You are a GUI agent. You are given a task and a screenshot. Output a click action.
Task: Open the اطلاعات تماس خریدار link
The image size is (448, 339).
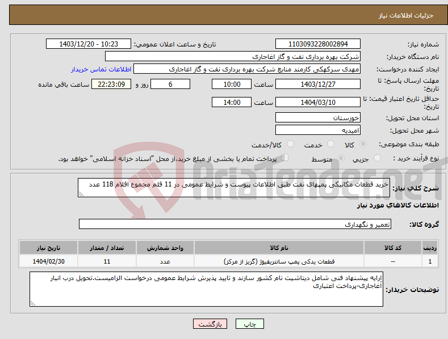(101, 69)
